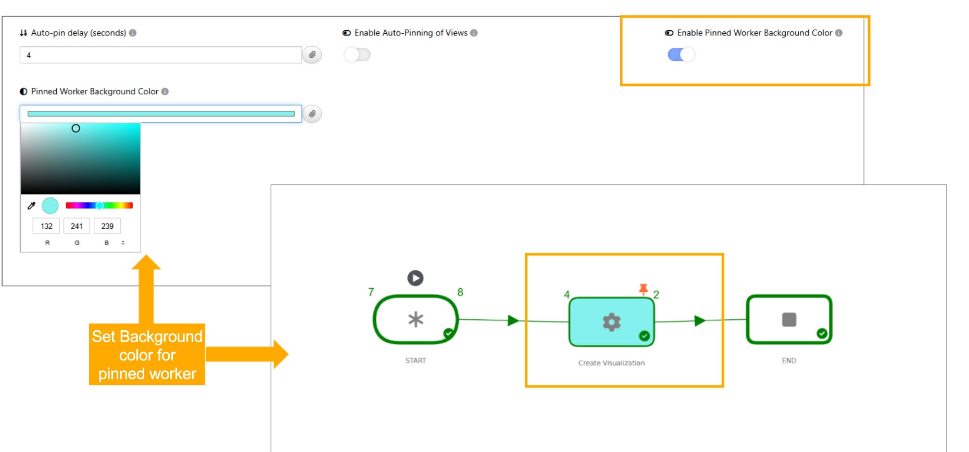Image resolution: width=969 pixels, height=452 pixels.
Task: Click the play button above START node
Action: pyautogui.click(x=415, y=278)
